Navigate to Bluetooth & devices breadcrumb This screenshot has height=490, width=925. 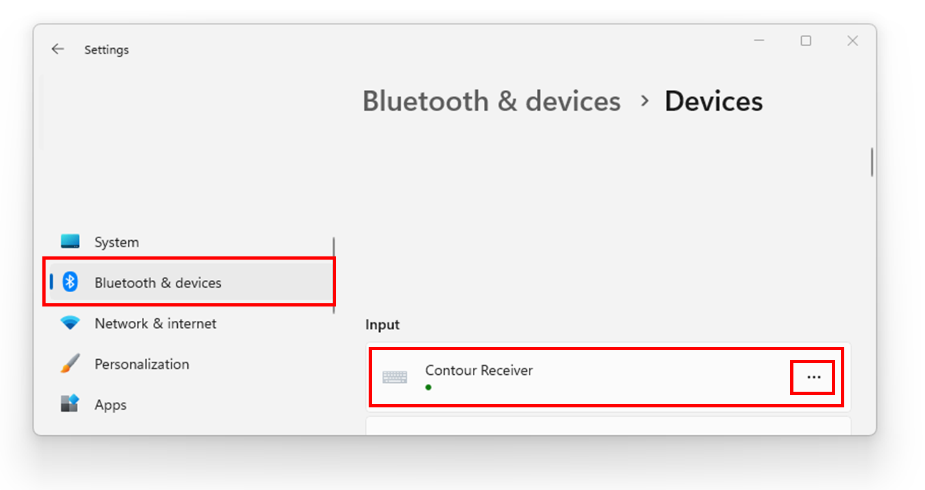(x=491, y=102)
